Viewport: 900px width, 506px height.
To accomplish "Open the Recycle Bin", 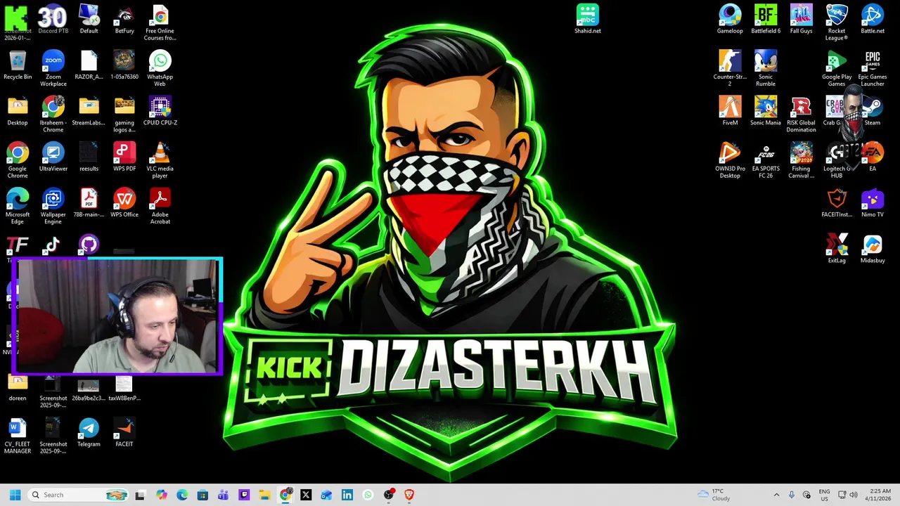I will (x=18, y=65).
